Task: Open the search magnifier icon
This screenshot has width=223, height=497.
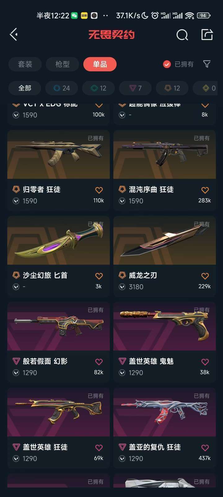Action: [x=182, y=35]
